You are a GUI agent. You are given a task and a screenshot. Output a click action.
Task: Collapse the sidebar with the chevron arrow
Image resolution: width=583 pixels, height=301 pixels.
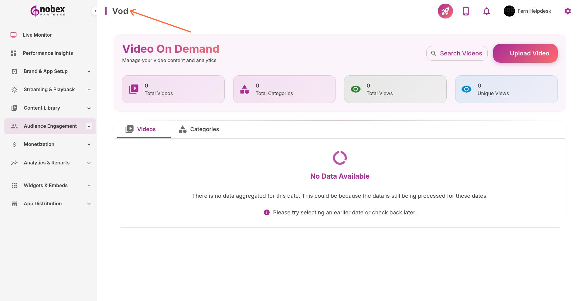[95, 11]
